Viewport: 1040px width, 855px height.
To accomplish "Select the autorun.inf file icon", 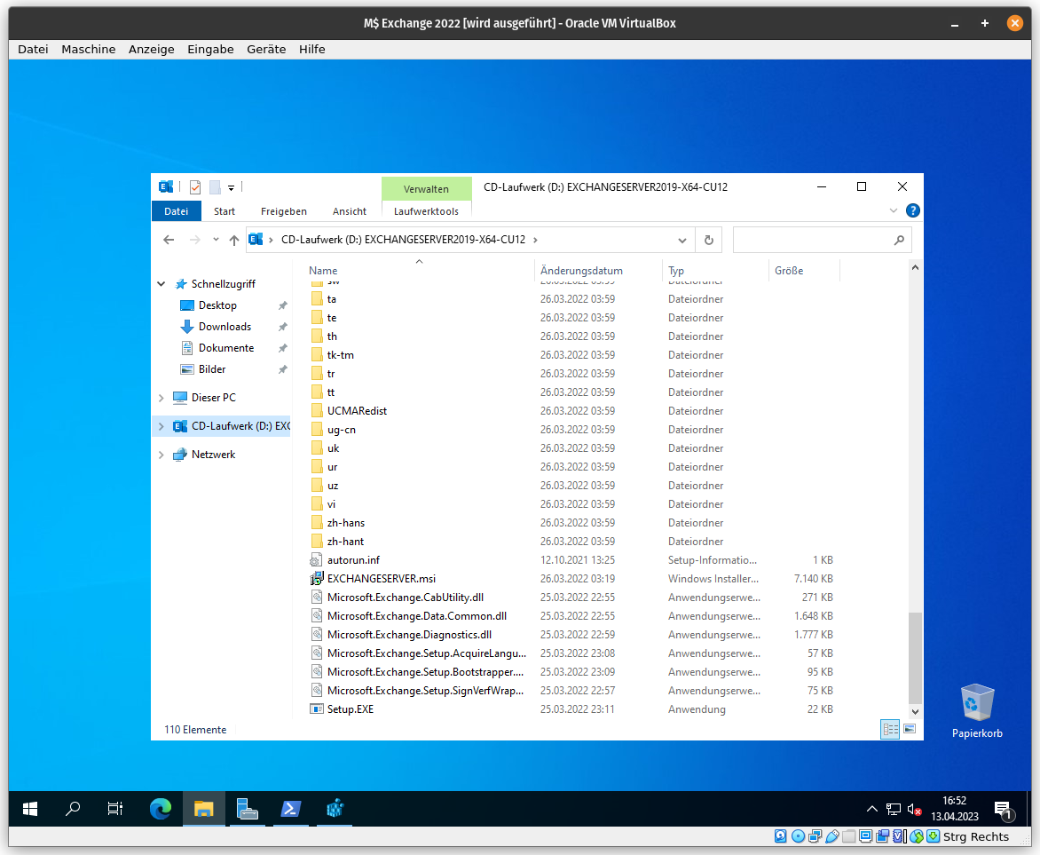I will pos(317,560).
